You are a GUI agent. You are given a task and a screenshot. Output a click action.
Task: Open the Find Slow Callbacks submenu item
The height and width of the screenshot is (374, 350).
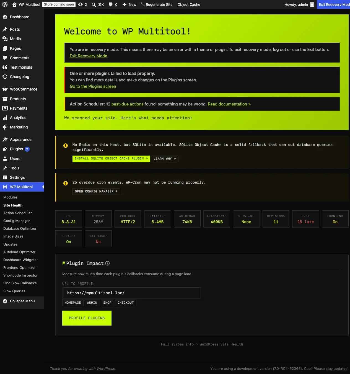20,283
